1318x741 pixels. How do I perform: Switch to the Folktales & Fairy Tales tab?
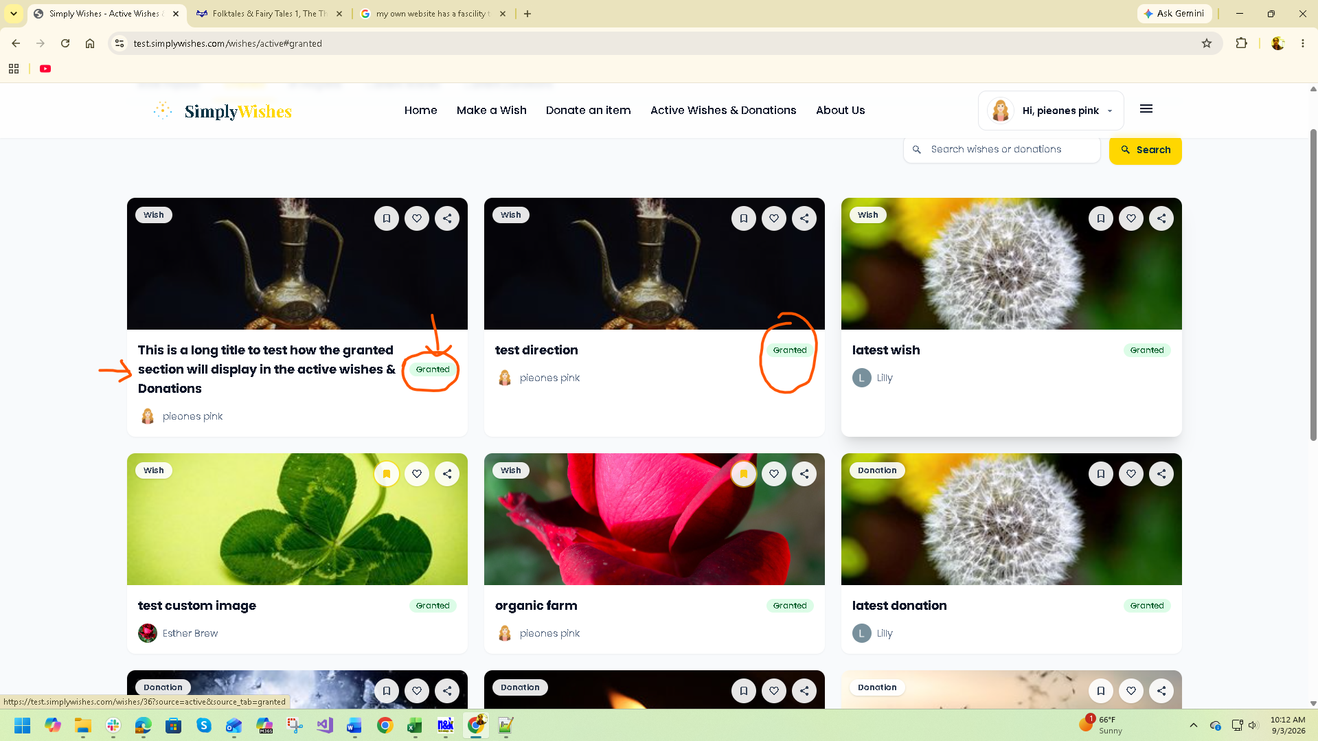[x=269, y=14]
